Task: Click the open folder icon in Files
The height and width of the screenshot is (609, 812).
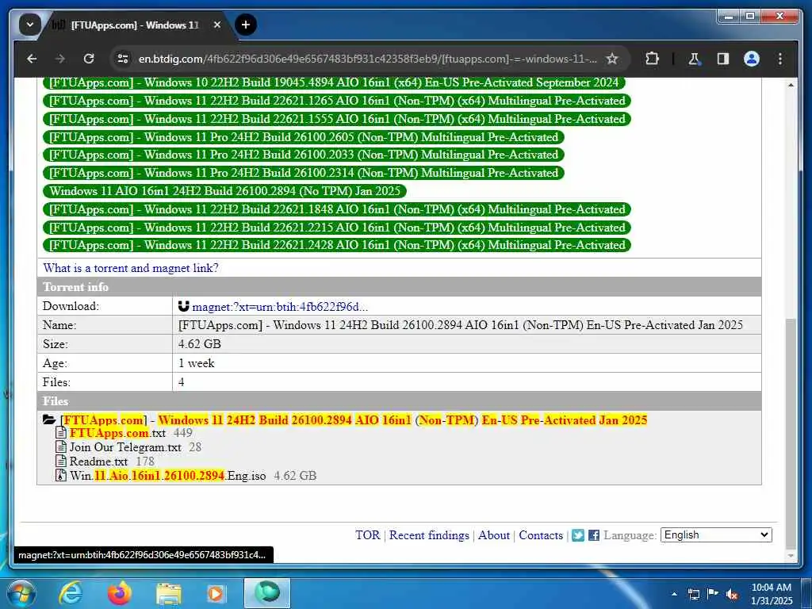Action: tap(49, 419)
